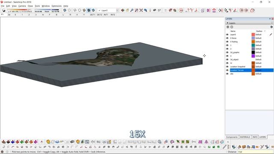Toggle visibility of 3d_object layer

coord(227,59)
